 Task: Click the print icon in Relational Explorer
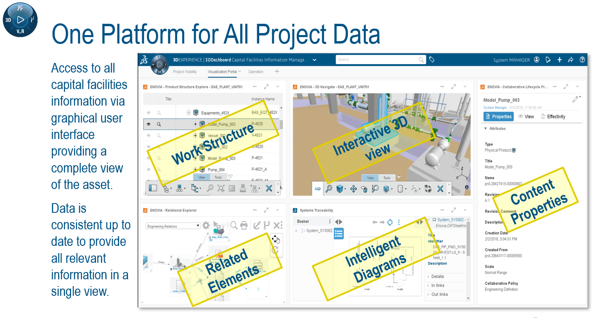pyautogui.click(x=244, y=226)
